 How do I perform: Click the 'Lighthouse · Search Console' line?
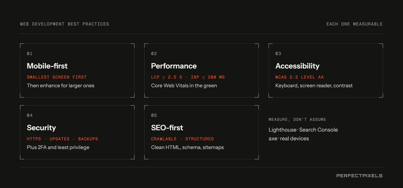click(303, 130)
